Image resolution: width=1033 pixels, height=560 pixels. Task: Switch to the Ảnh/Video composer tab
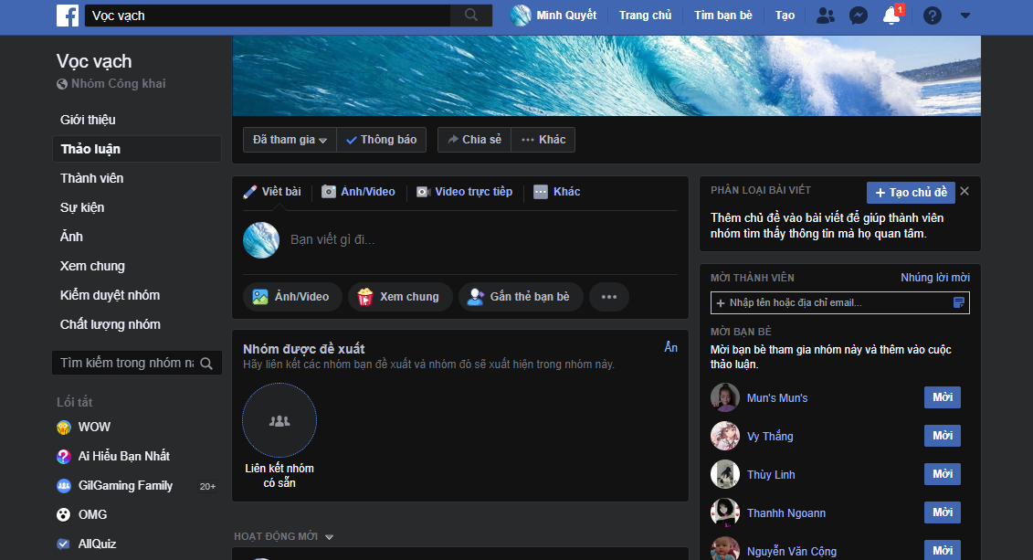click(x=358, y=192)
